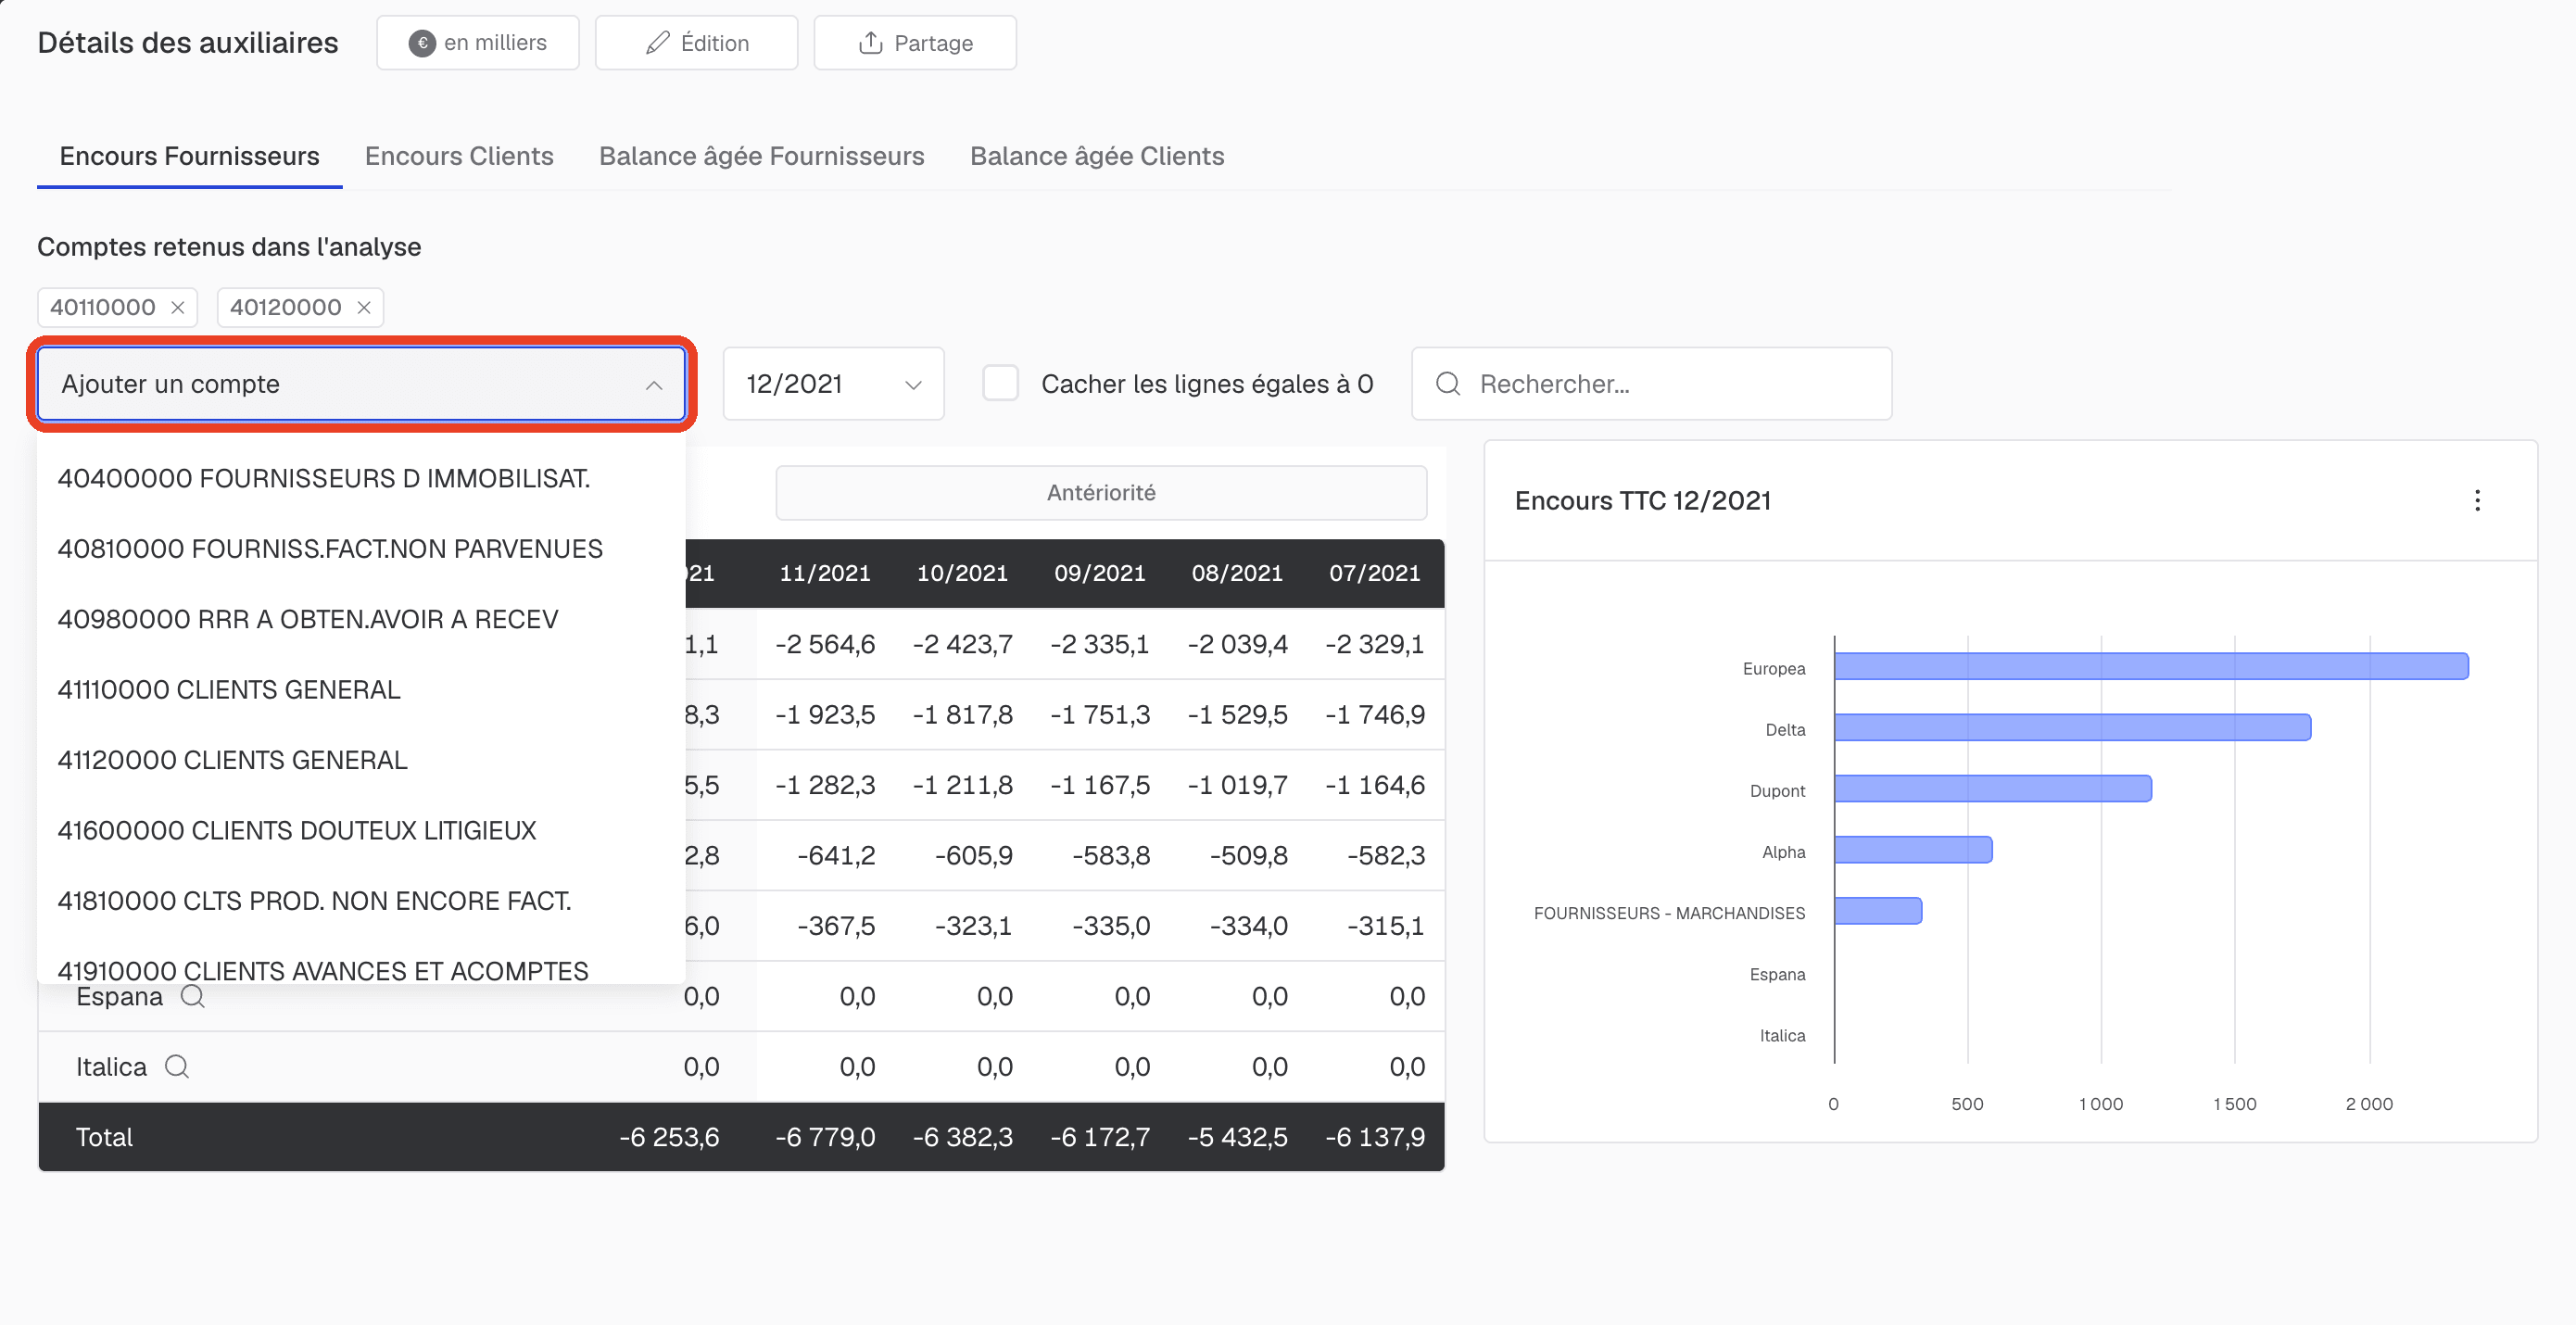Click the magnifier icon beside Italica
Image resolution: width=2576 pixels, height=1325 pixels.
pos(177,1066)
